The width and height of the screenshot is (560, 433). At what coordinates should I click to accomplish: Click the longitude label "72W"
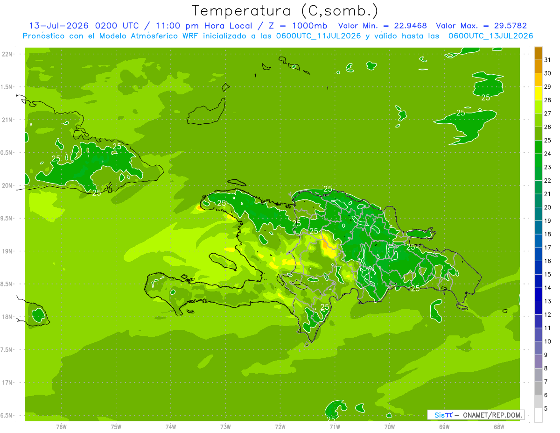(280, 427)
